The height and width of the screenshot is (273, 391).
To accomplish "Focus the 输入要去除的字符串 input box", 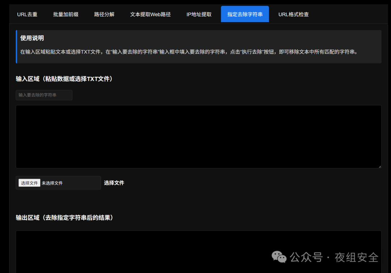I will click(x=43, y=95).
